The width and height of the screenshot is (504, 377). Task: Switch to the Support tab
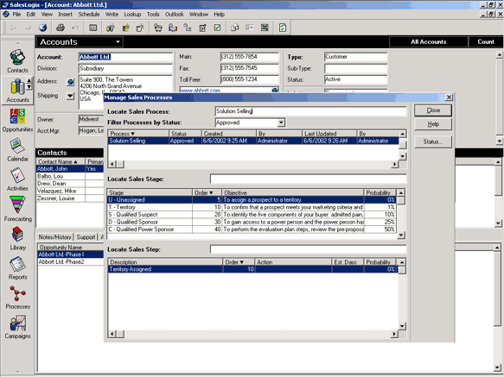[86, 237]
